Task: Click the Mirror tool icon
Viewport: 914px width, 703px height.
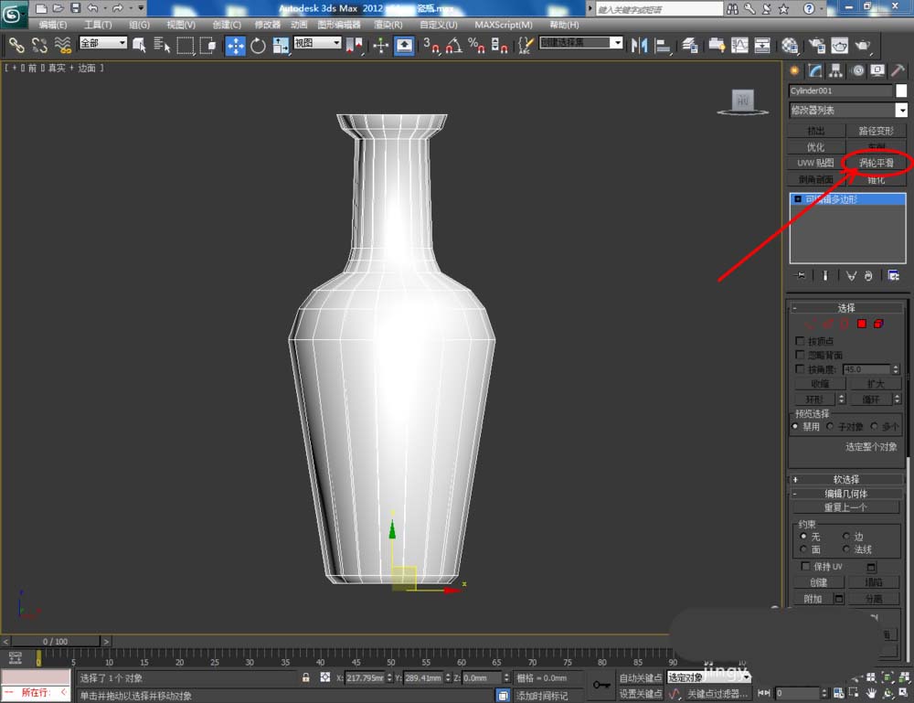Action: pos(639,45)
